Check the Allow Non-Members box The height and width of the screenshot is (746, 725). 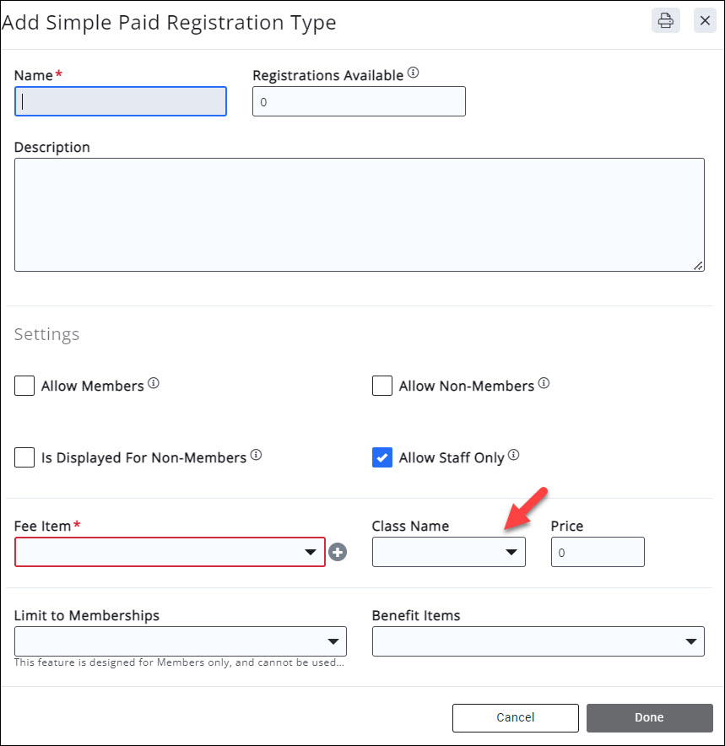[x=382, y=386]
